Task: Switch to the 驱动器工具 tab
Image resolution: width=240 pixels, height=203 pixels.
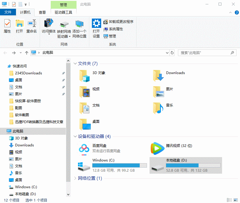Action: pyautogui.click(x=63, y=12)
